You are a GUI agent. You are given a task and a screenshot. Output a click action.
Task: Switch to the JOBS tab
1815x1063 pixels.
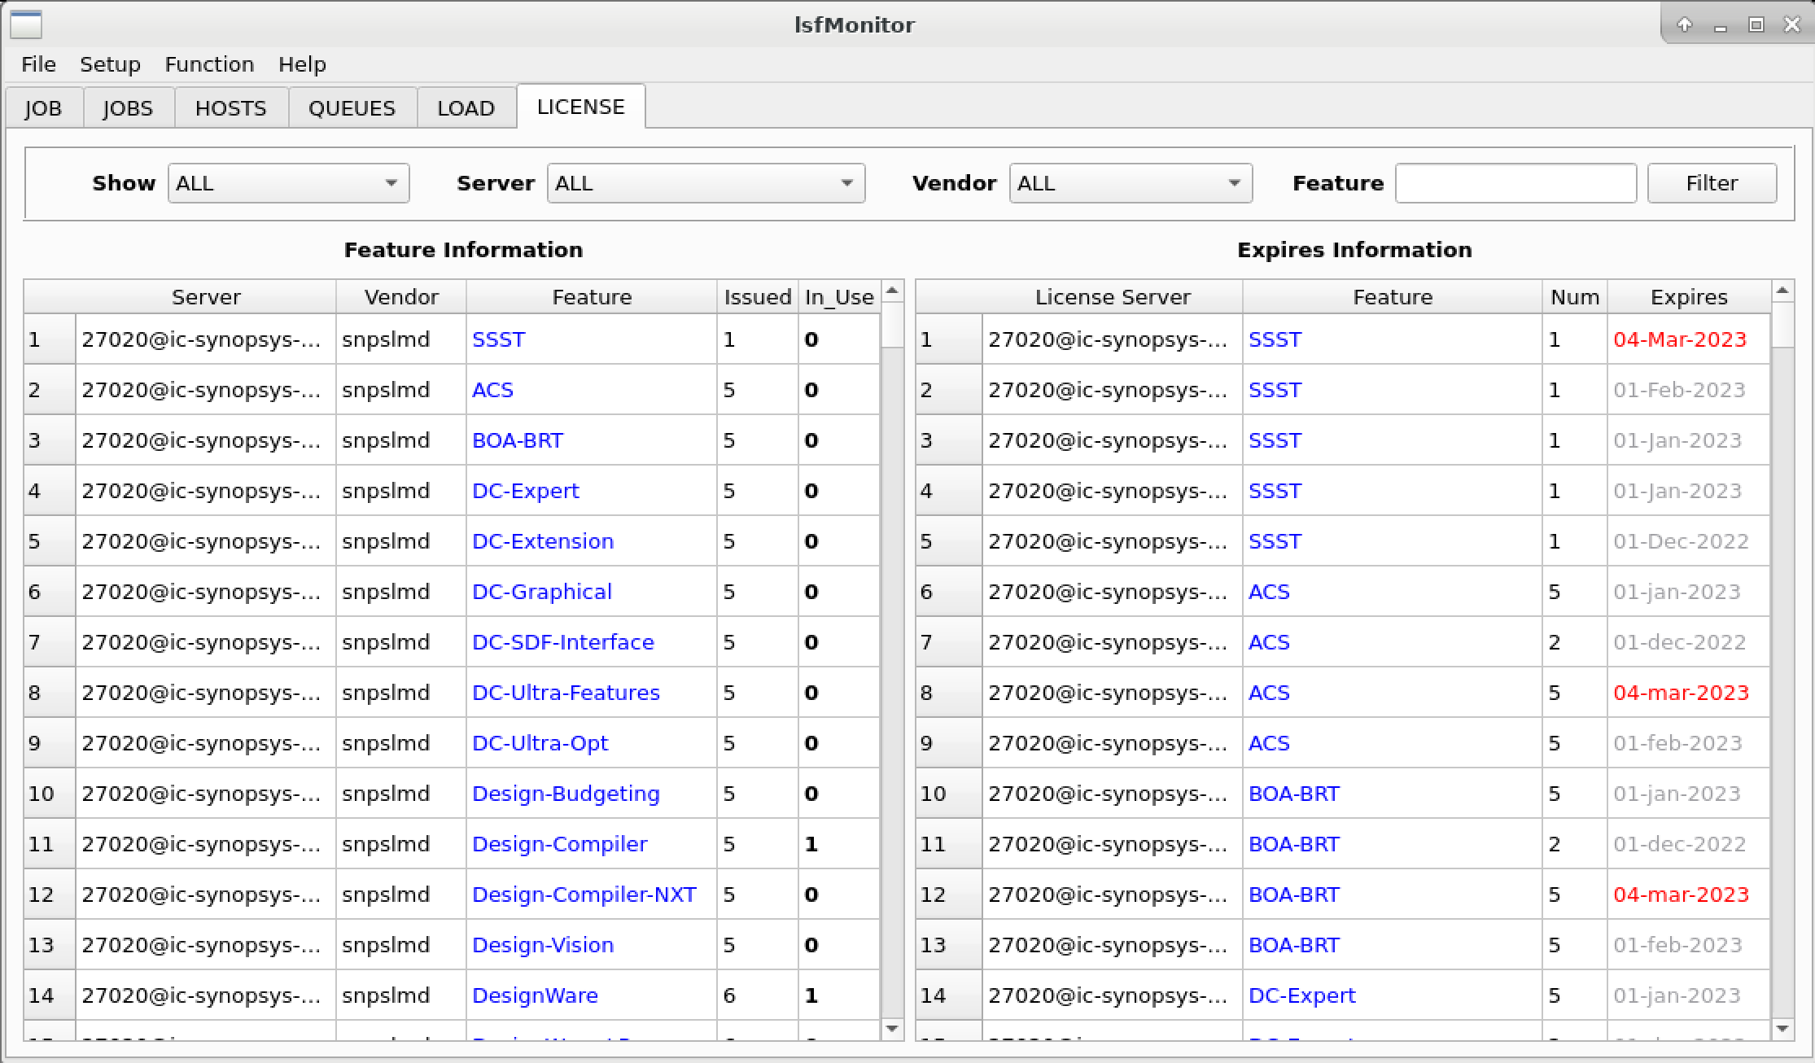[x=128, y=107]
